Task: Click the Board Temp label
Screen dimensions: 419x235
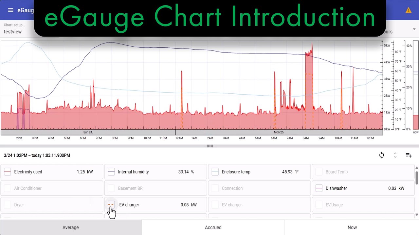Action: tap(337, 172)
